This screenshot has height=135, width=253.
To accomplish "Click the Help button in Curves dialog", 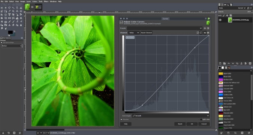I will coord(126,124).
